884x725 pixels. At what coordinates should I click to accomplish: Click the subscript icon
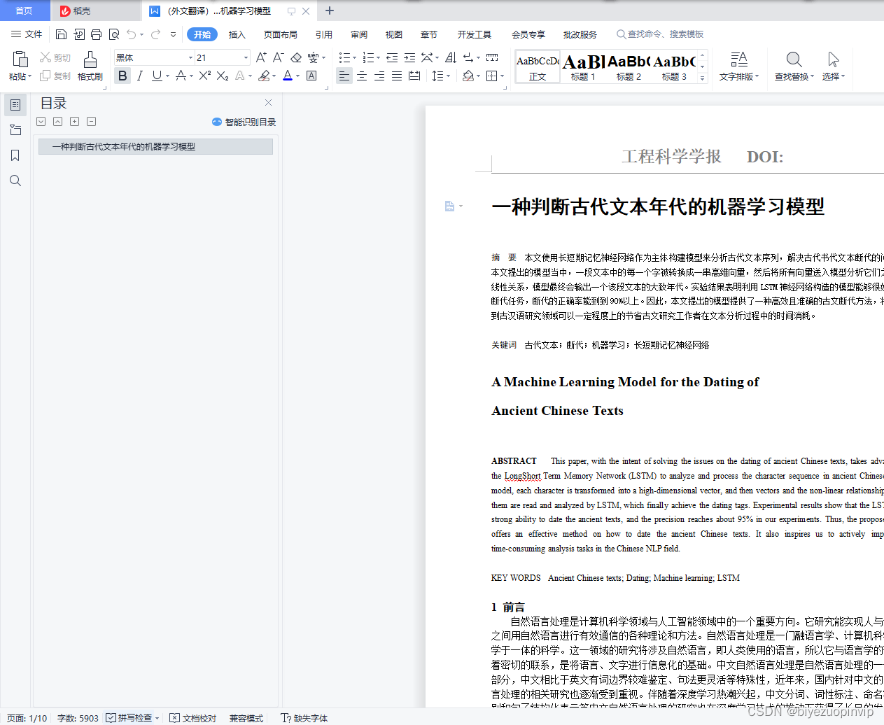coord(221,75)
